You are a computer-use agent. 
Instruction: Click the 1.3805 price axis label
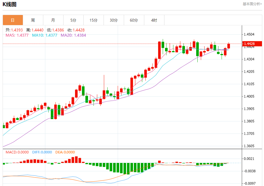[249, 121]
